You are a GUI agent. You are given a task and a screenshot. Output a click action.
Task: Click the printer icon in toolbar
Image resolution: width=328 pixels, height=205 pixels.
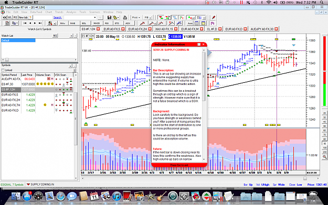point(125,17)
